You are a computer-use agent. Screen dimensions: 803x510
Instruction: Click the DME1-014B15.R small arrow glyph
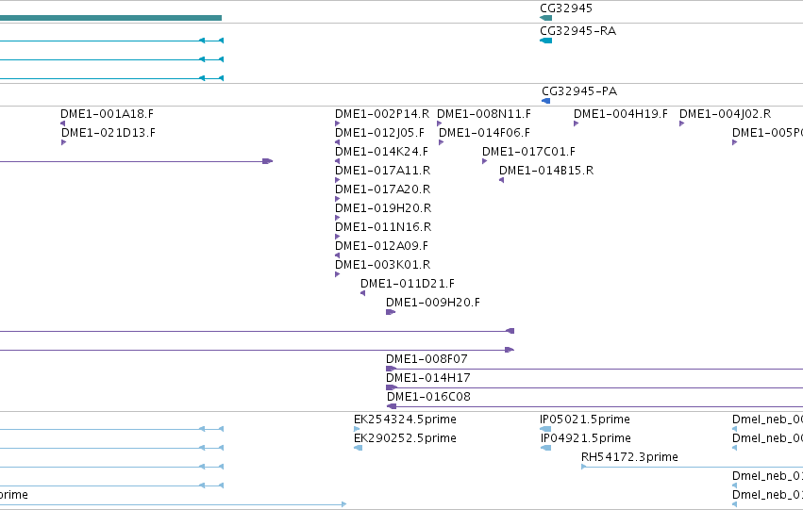[x=502, y=180]
